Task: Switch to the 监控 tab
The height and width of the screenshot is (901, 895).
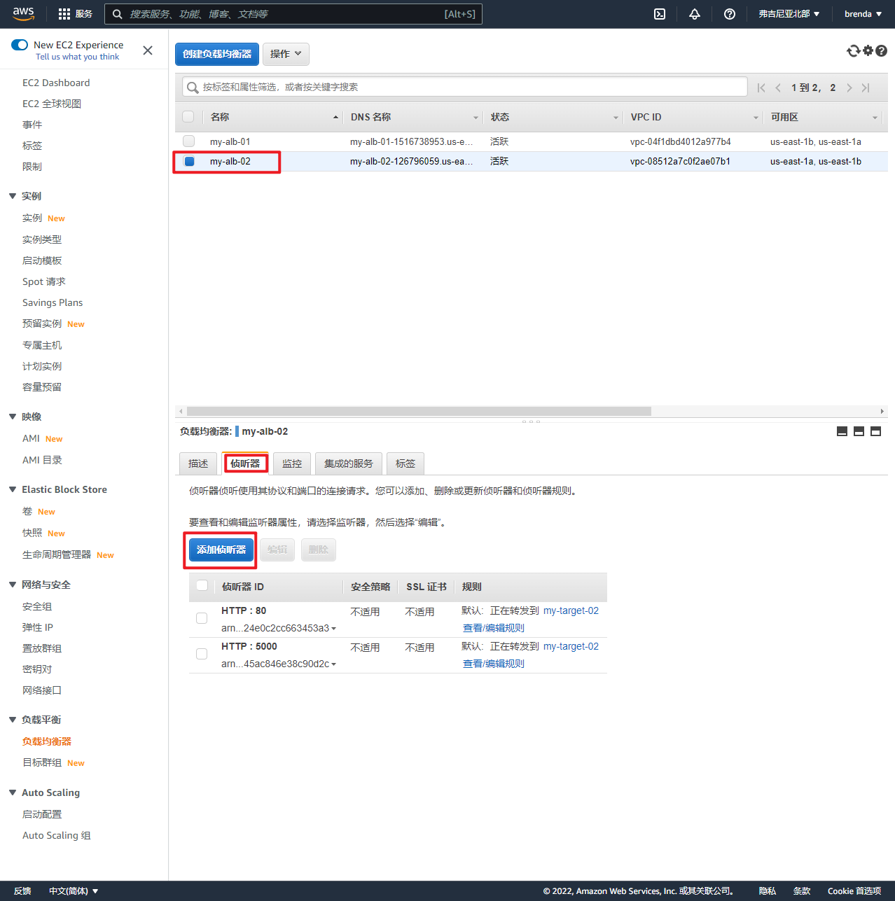Action: 292,463
